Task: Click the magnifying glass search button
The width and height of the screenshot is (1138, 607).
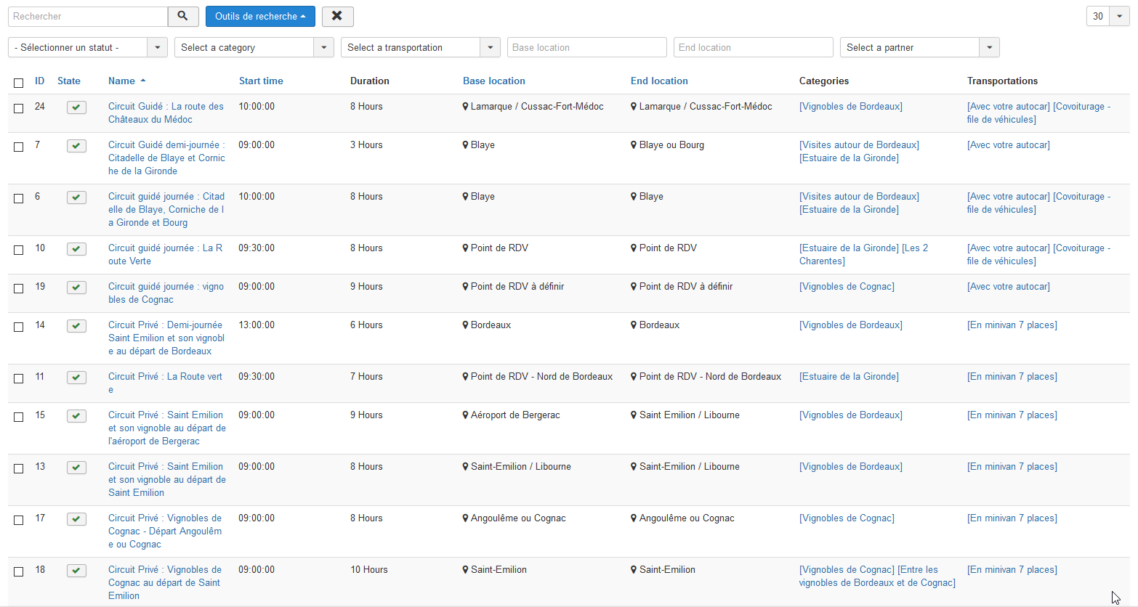Action: pos(183,16)
